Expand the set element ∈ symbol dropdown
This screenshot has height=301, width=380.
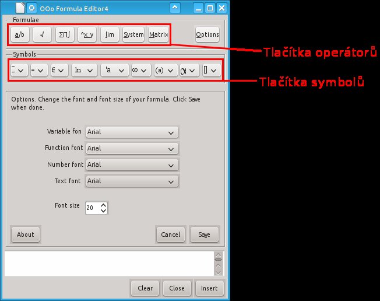pyautogui.click(x=59, y=71)
